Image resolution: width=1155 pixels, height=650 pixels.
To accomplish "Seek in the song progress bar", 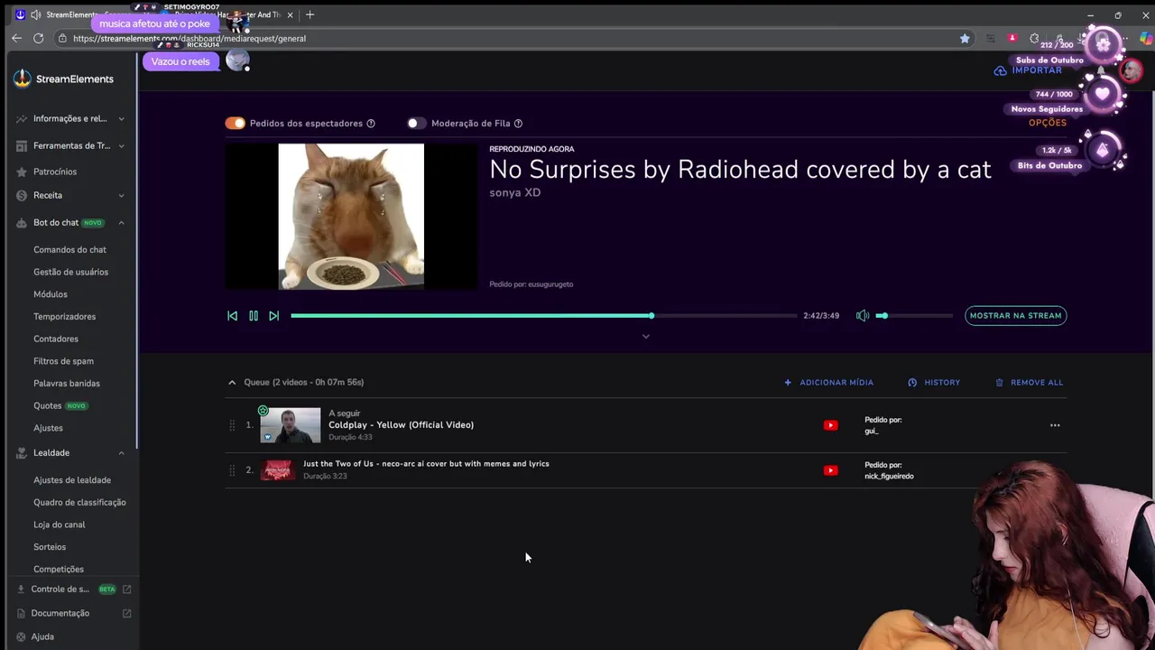I will tap(543, 316).
